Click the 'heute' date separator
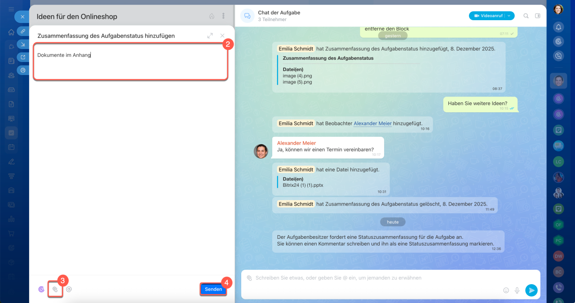The height and width of the screenshot is (303, 575). (x=393, y=222)
